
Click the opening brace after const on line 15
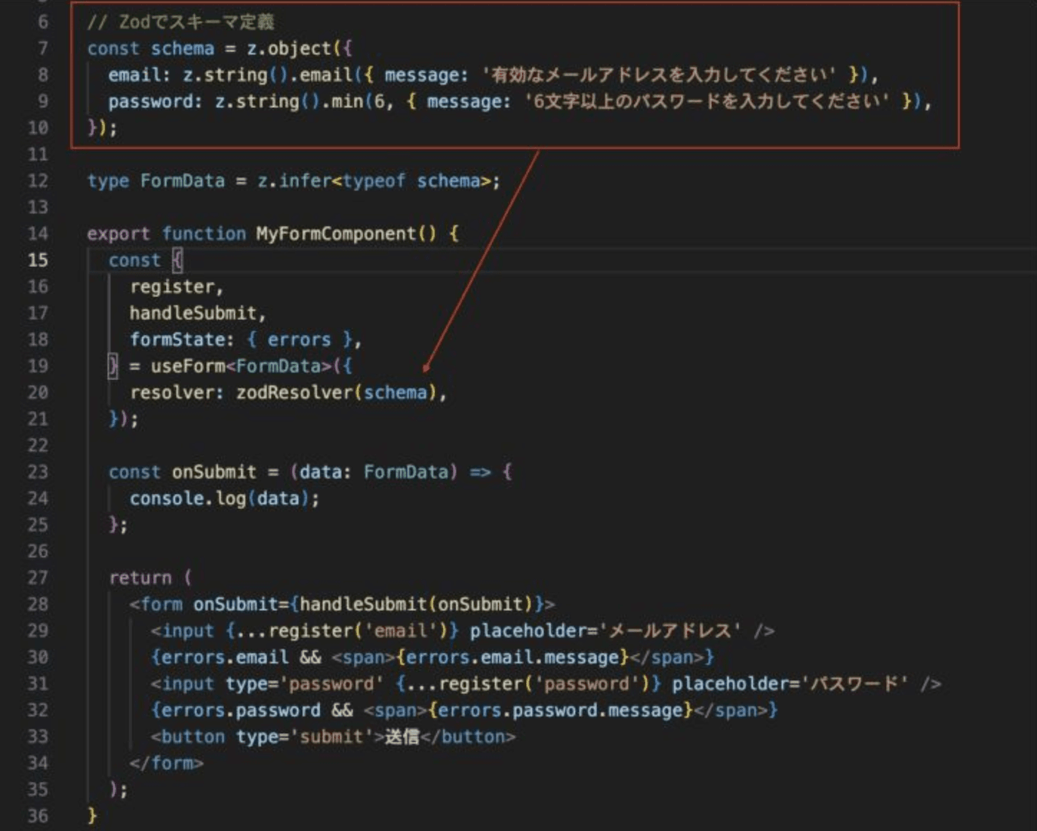177,260
